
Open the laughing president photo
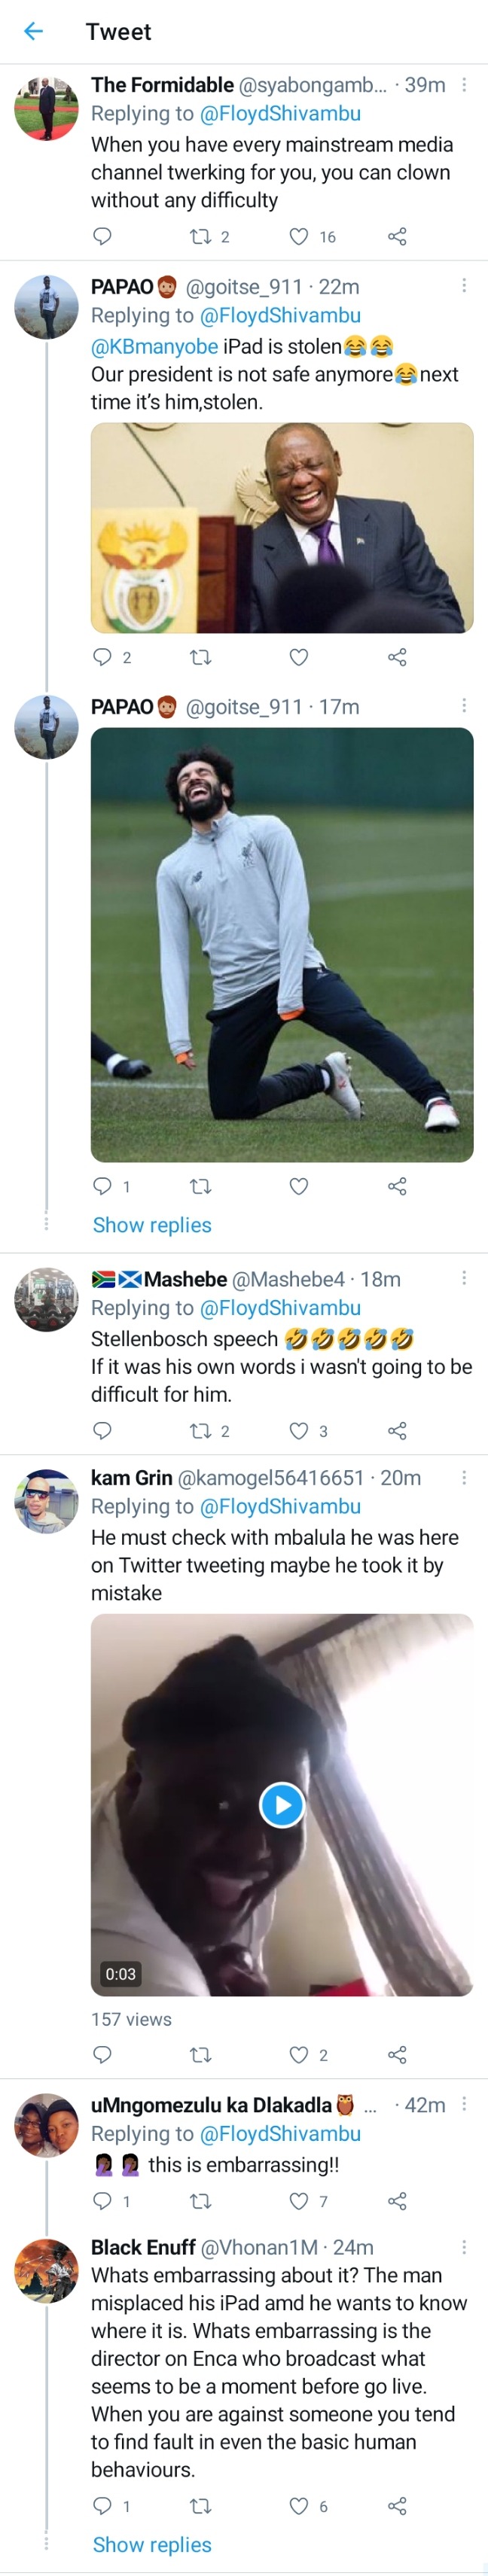[282, 527]
